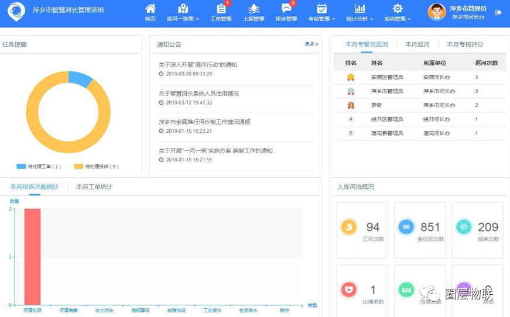
Task: Click the 排名 column header
Action: point(351,63)
